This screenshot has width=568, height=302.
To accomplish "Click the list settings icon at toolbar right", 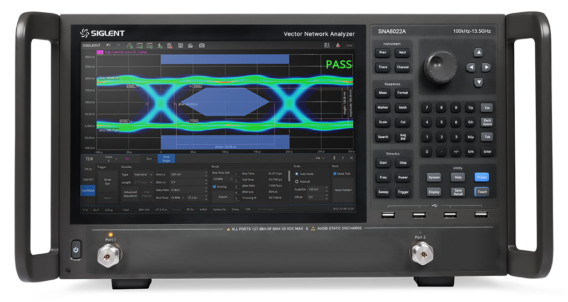I will [x=327, y=46].
